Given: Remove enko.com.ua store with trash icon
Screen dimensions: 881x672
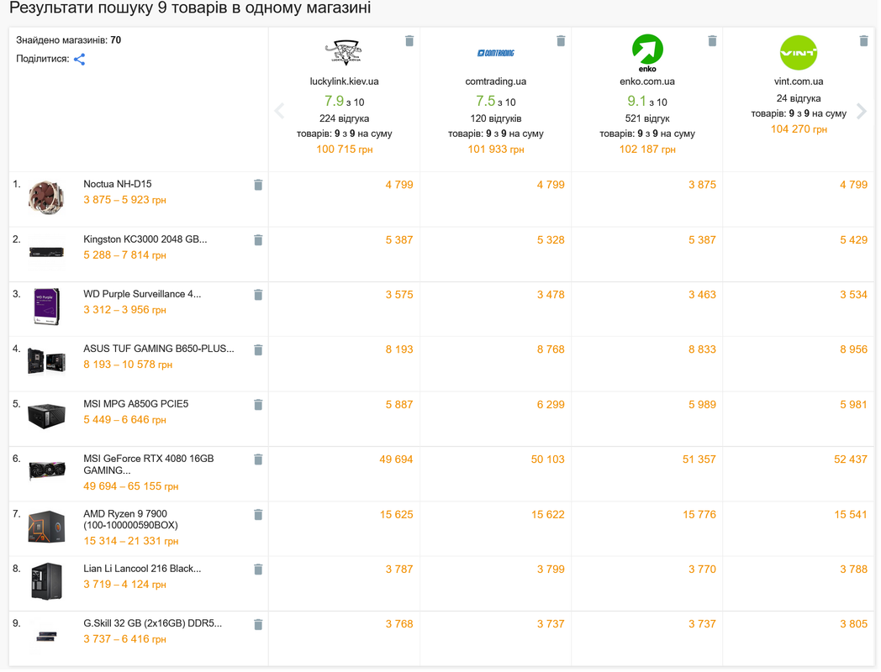Looking at the screenshot, I should coord(712,41).
